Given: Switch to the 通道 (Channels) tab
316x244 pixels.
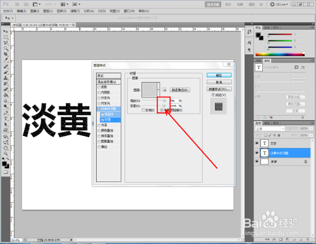Looking at the screenshot, I should (x=267, y=123).
